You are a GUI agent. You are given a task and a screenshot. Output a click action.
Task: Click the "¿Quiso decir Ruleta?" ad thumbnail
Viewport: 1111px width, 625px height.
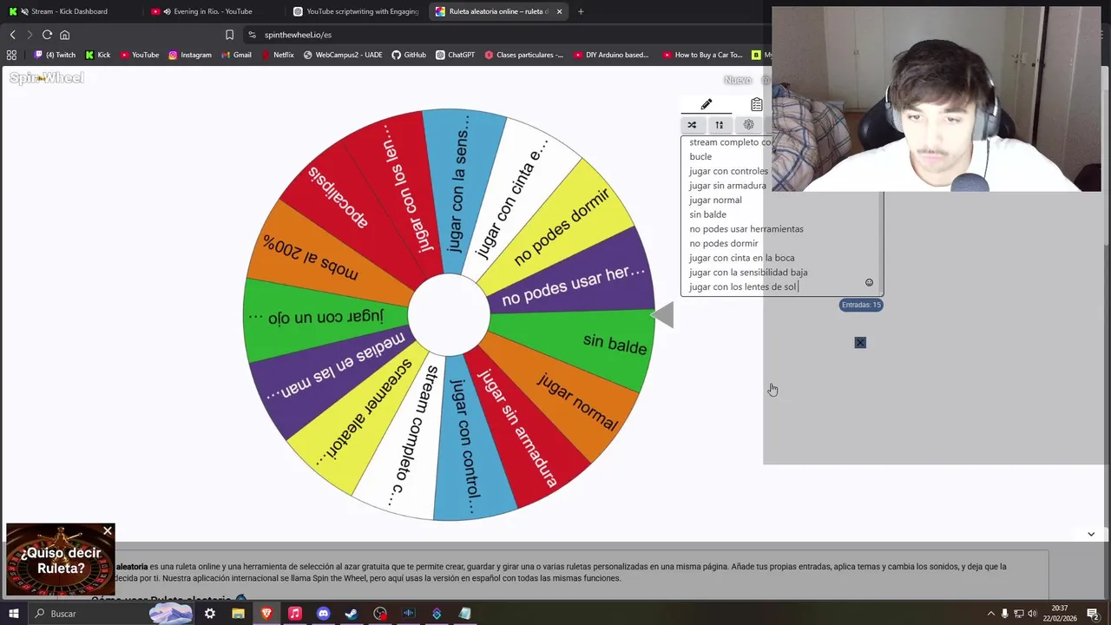click(x=60, y=561)
